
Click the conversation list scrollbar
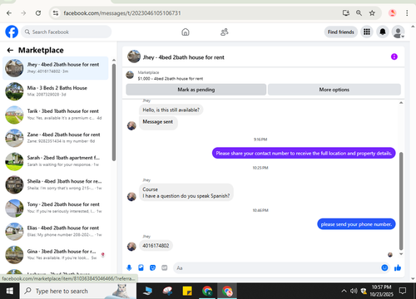tap(114, 112)
